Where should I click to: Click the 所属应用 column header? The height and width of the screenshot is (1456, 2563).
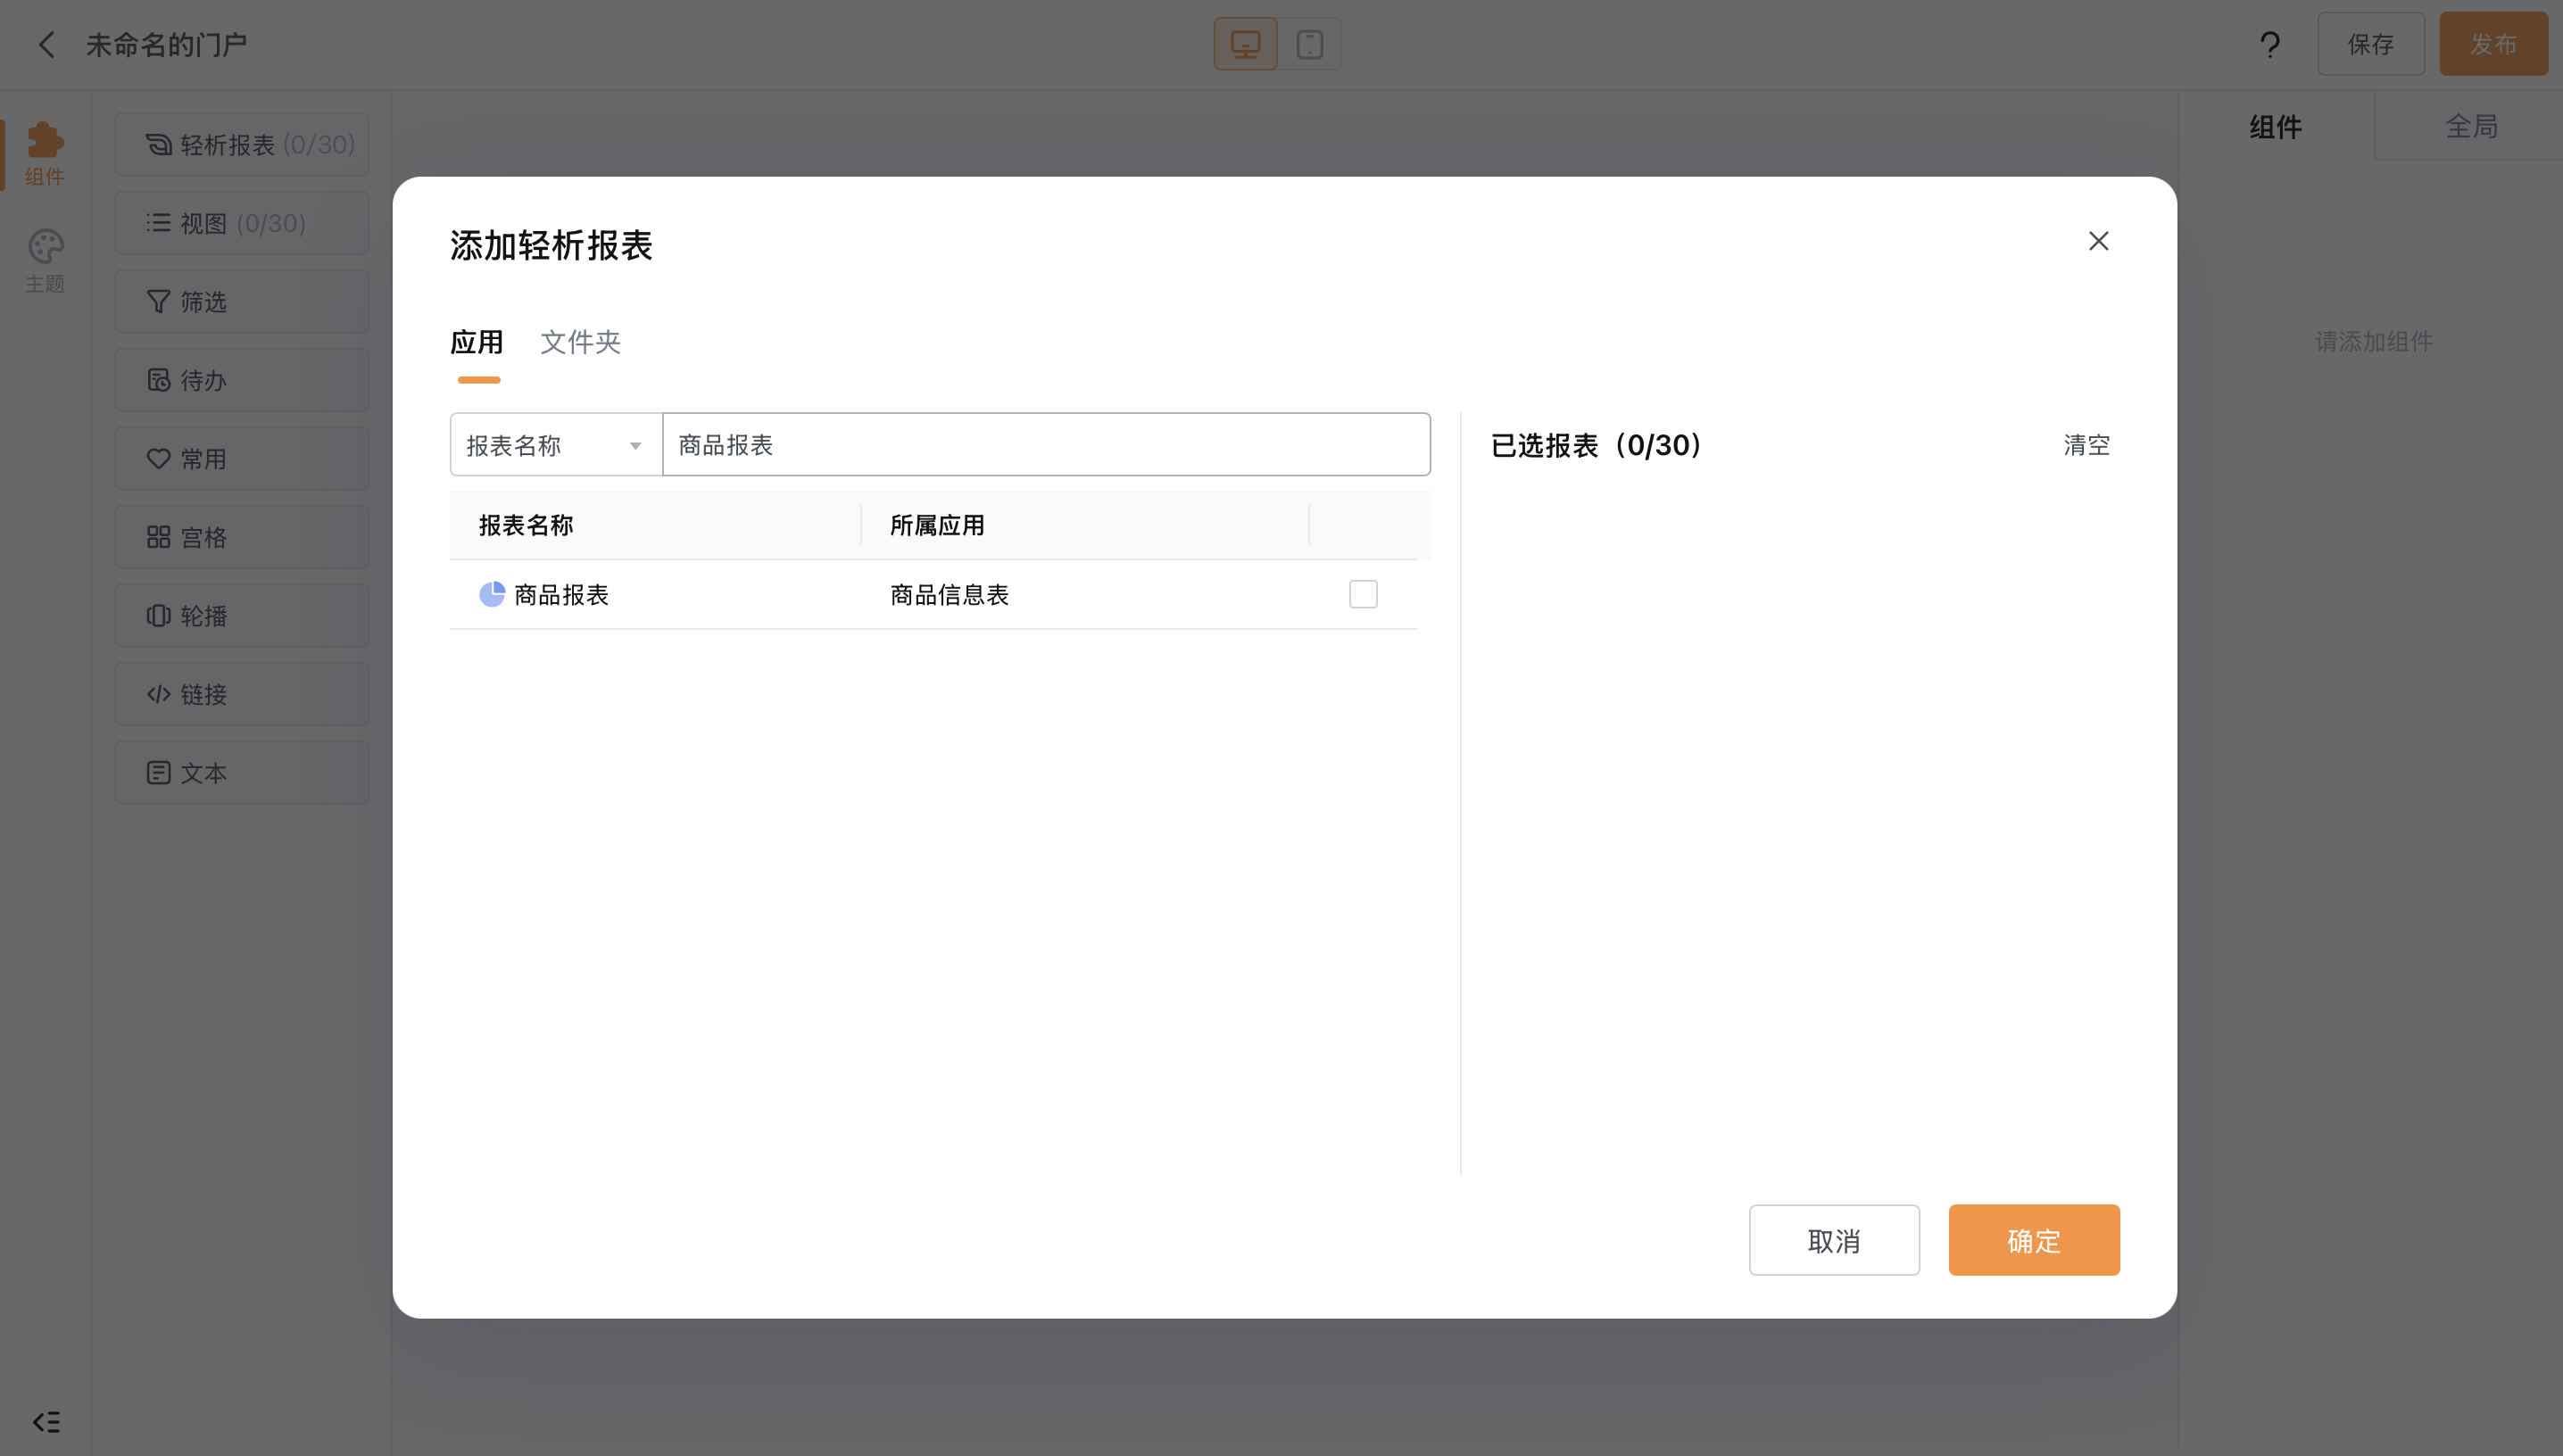coord(937,525)
